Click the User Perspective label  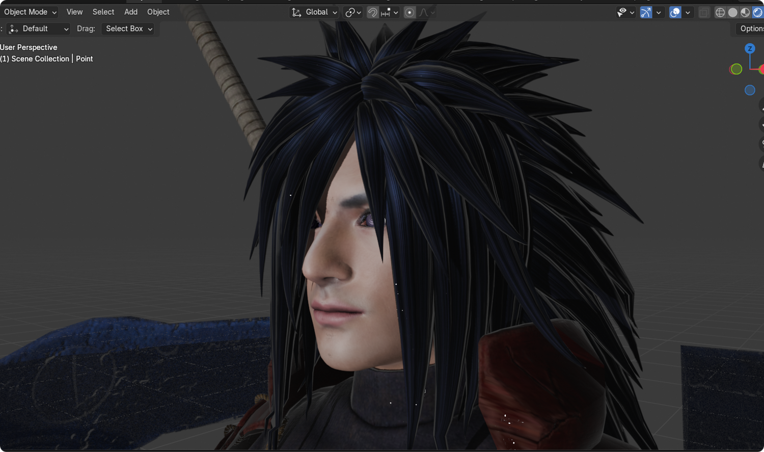29,47
